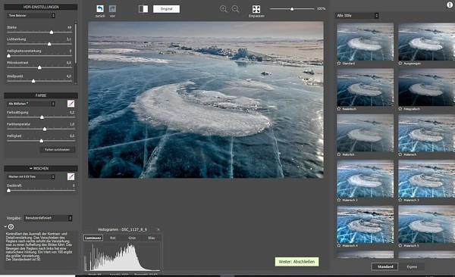The width and height of the screenshot is (455, 277).
Task: Adjust the Helligkeitsverstärkung slider
Action: [39, 56]
